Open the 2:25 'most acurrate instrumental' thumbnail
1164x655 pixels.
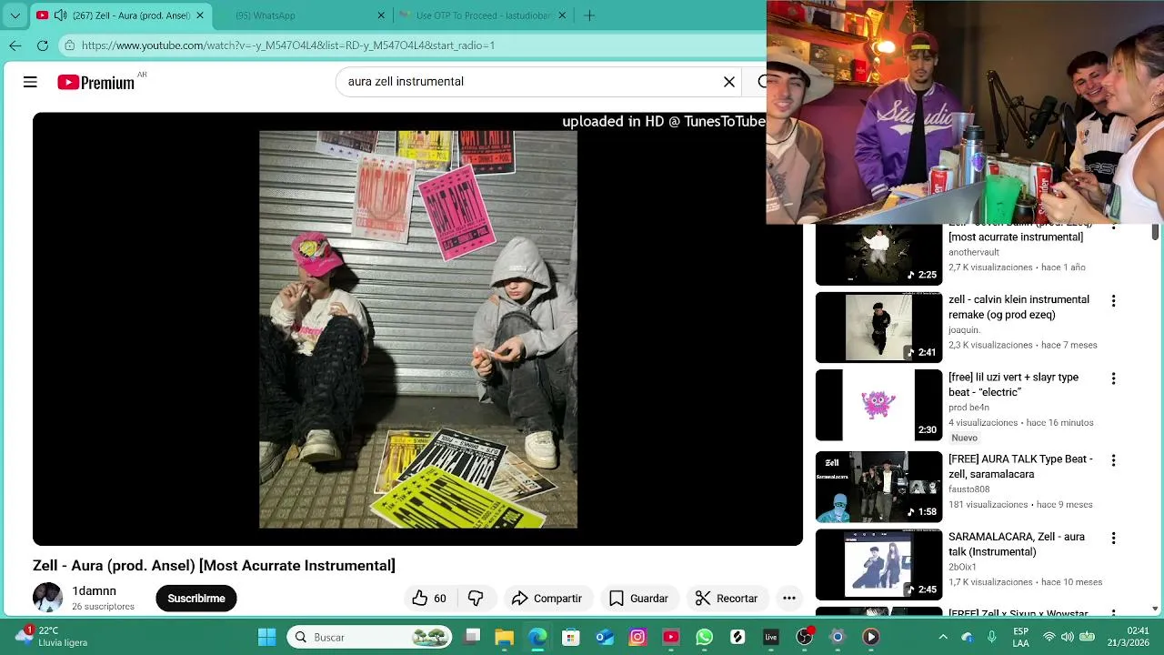tap(878, 255)
